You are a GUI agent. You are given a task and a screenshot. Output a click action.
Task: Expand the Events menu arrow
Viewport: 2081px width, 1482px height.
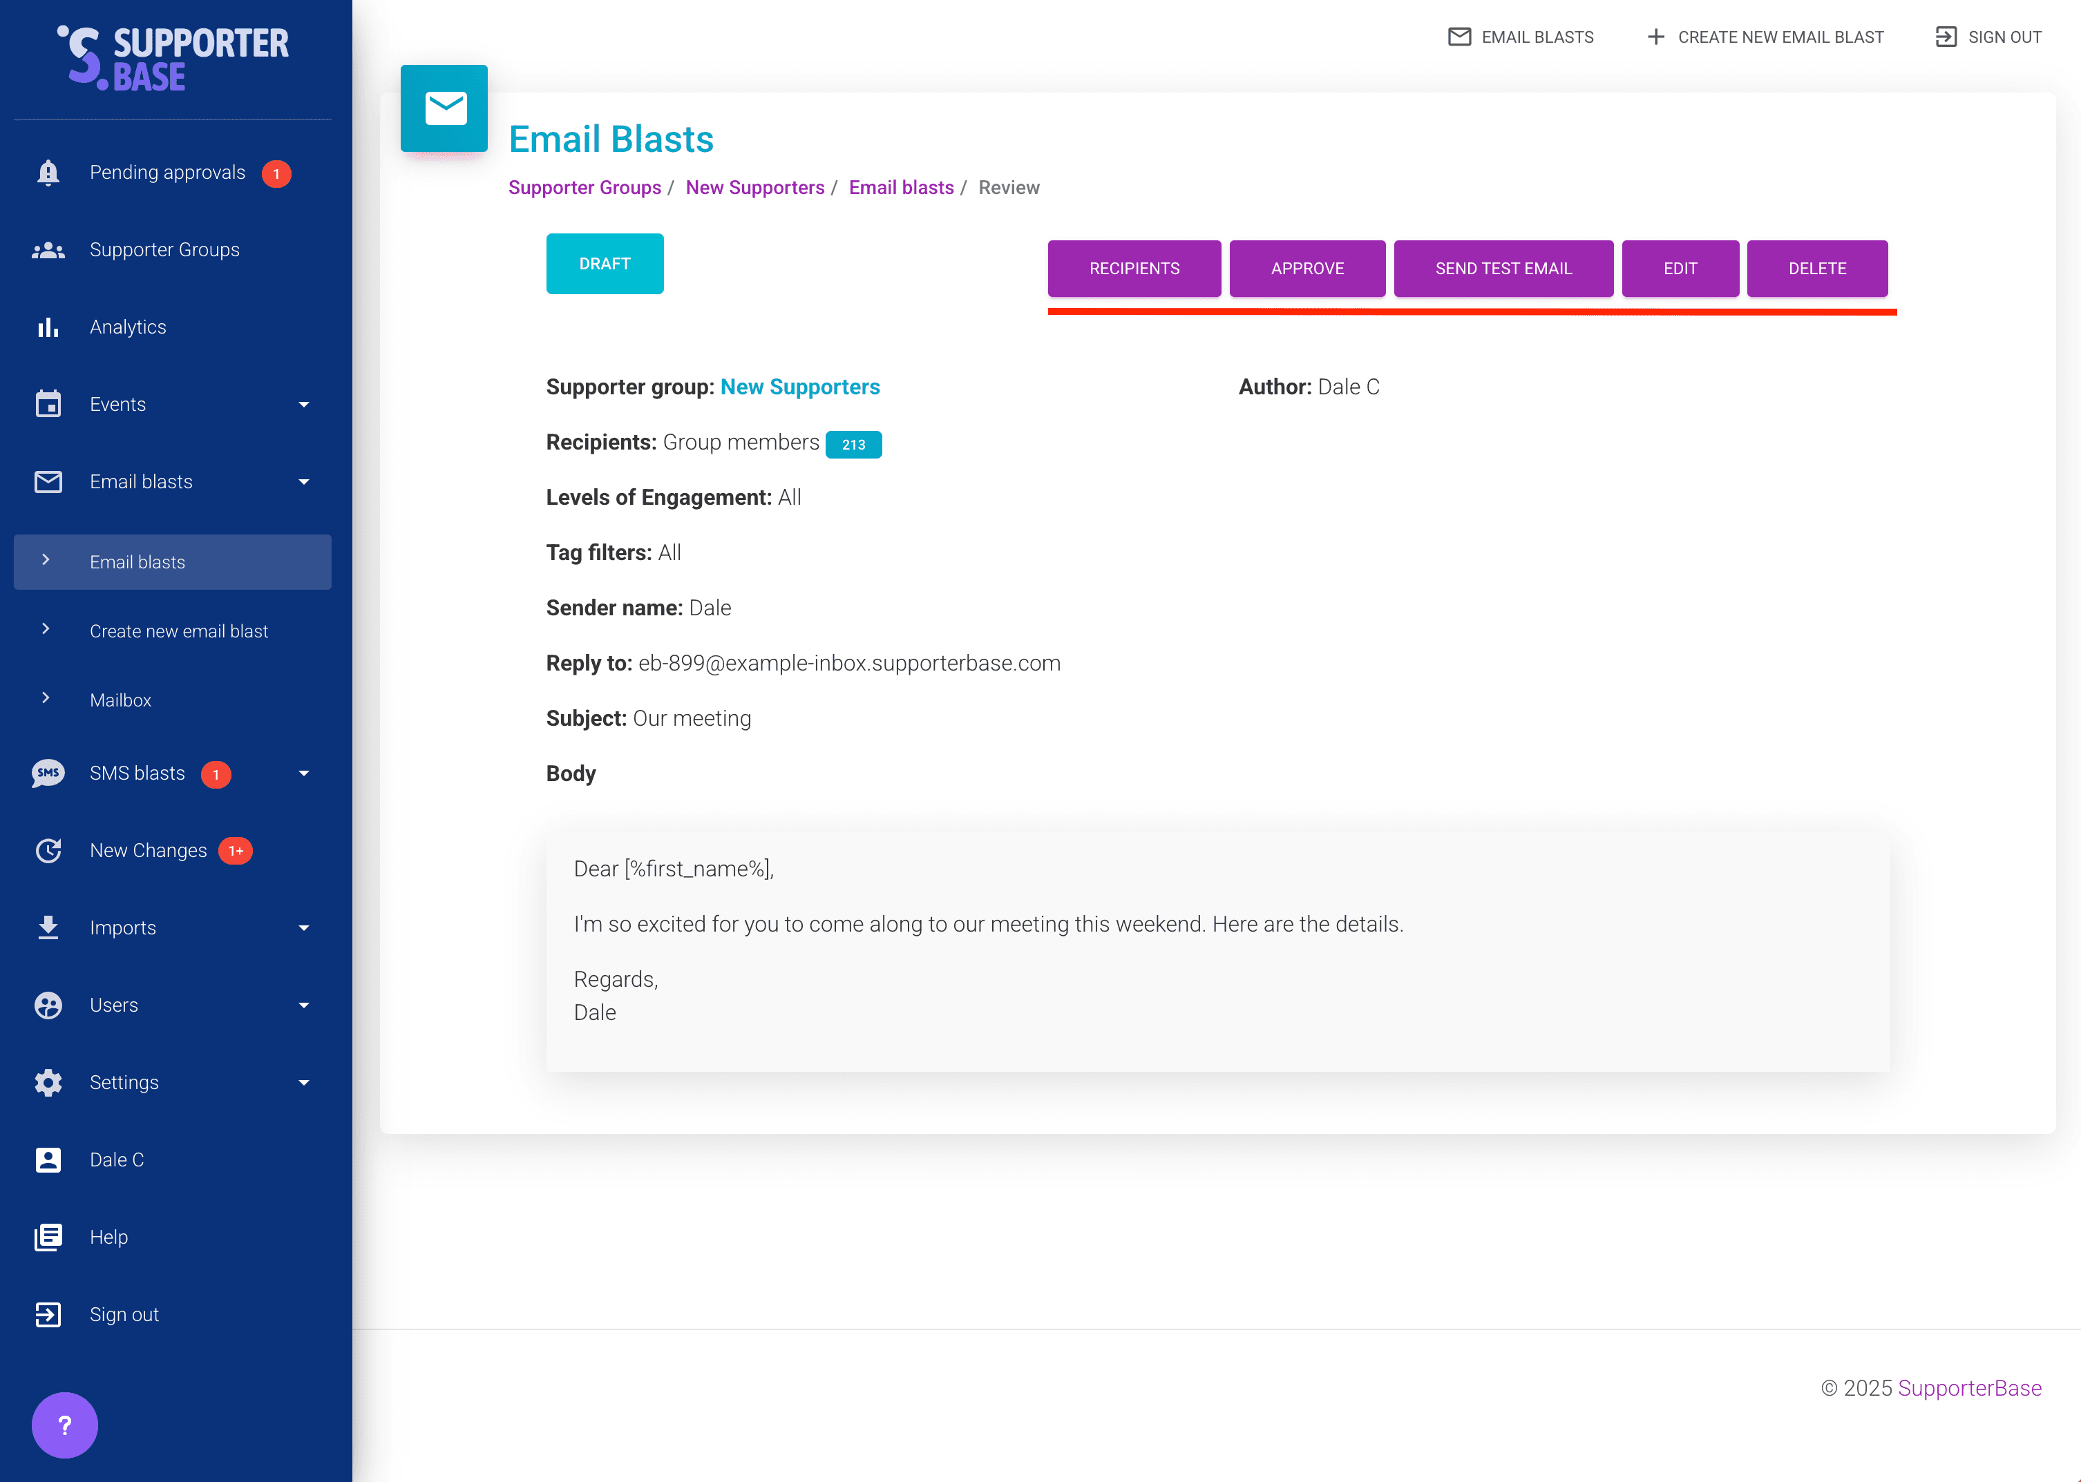304,404
